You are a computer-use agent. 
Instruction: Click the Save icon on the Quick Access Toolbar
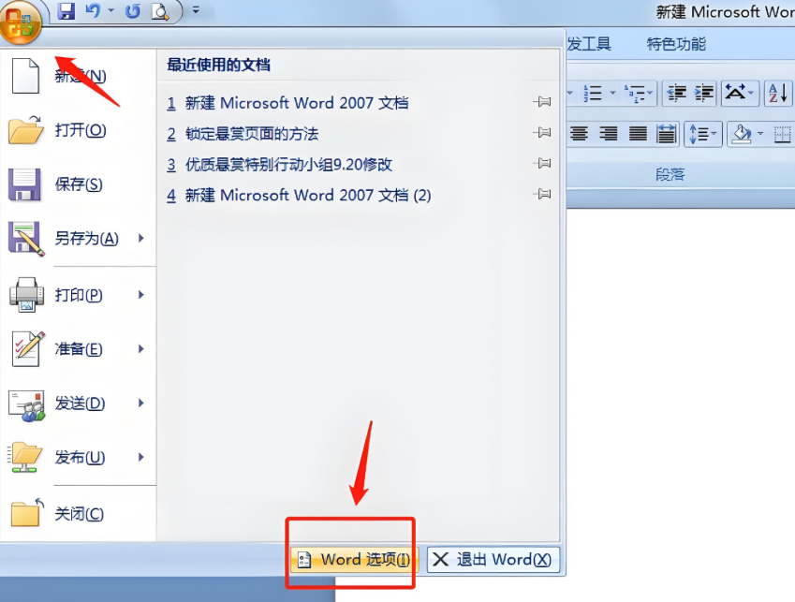(67, 11)
